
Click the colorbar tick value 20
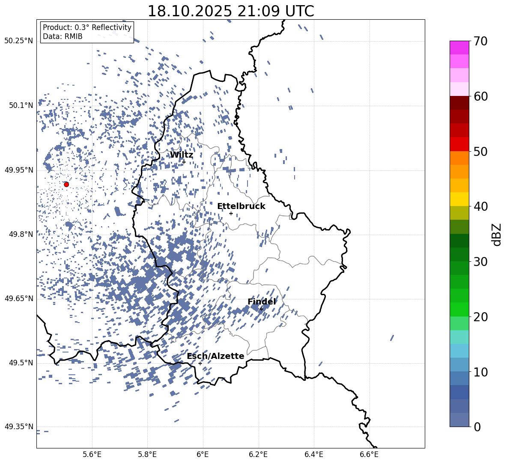480,317
